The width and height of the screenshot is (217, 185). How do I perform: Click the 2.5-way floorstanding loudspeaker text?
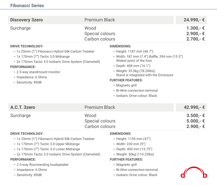43,165
